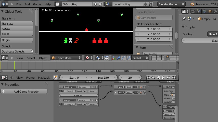
Task: Open the 3D View's View menu
Action: (20, 58)
